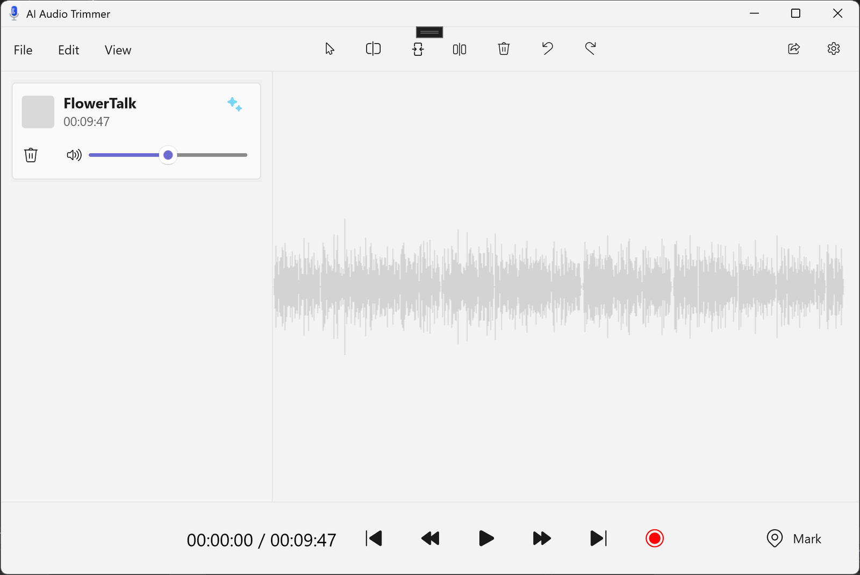Mute FlowerTalk via the speaker icon
860x575 pixels.
tap(74, 155)
